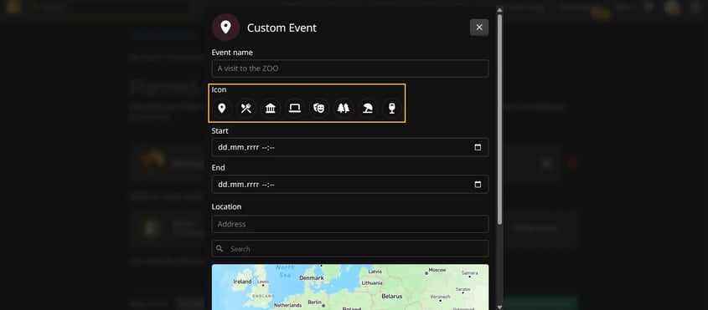Image resolution: width=708 pixels, height=310 pixels.
Task: Choose the theater masks icon
Action: tap(319, 109)
